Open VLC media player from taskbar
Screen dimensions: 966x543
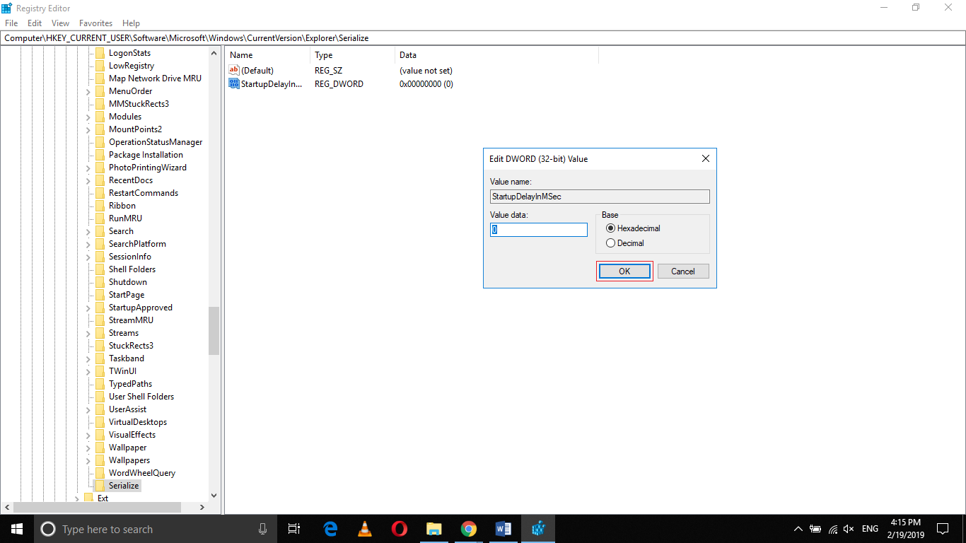click(365, 529)
